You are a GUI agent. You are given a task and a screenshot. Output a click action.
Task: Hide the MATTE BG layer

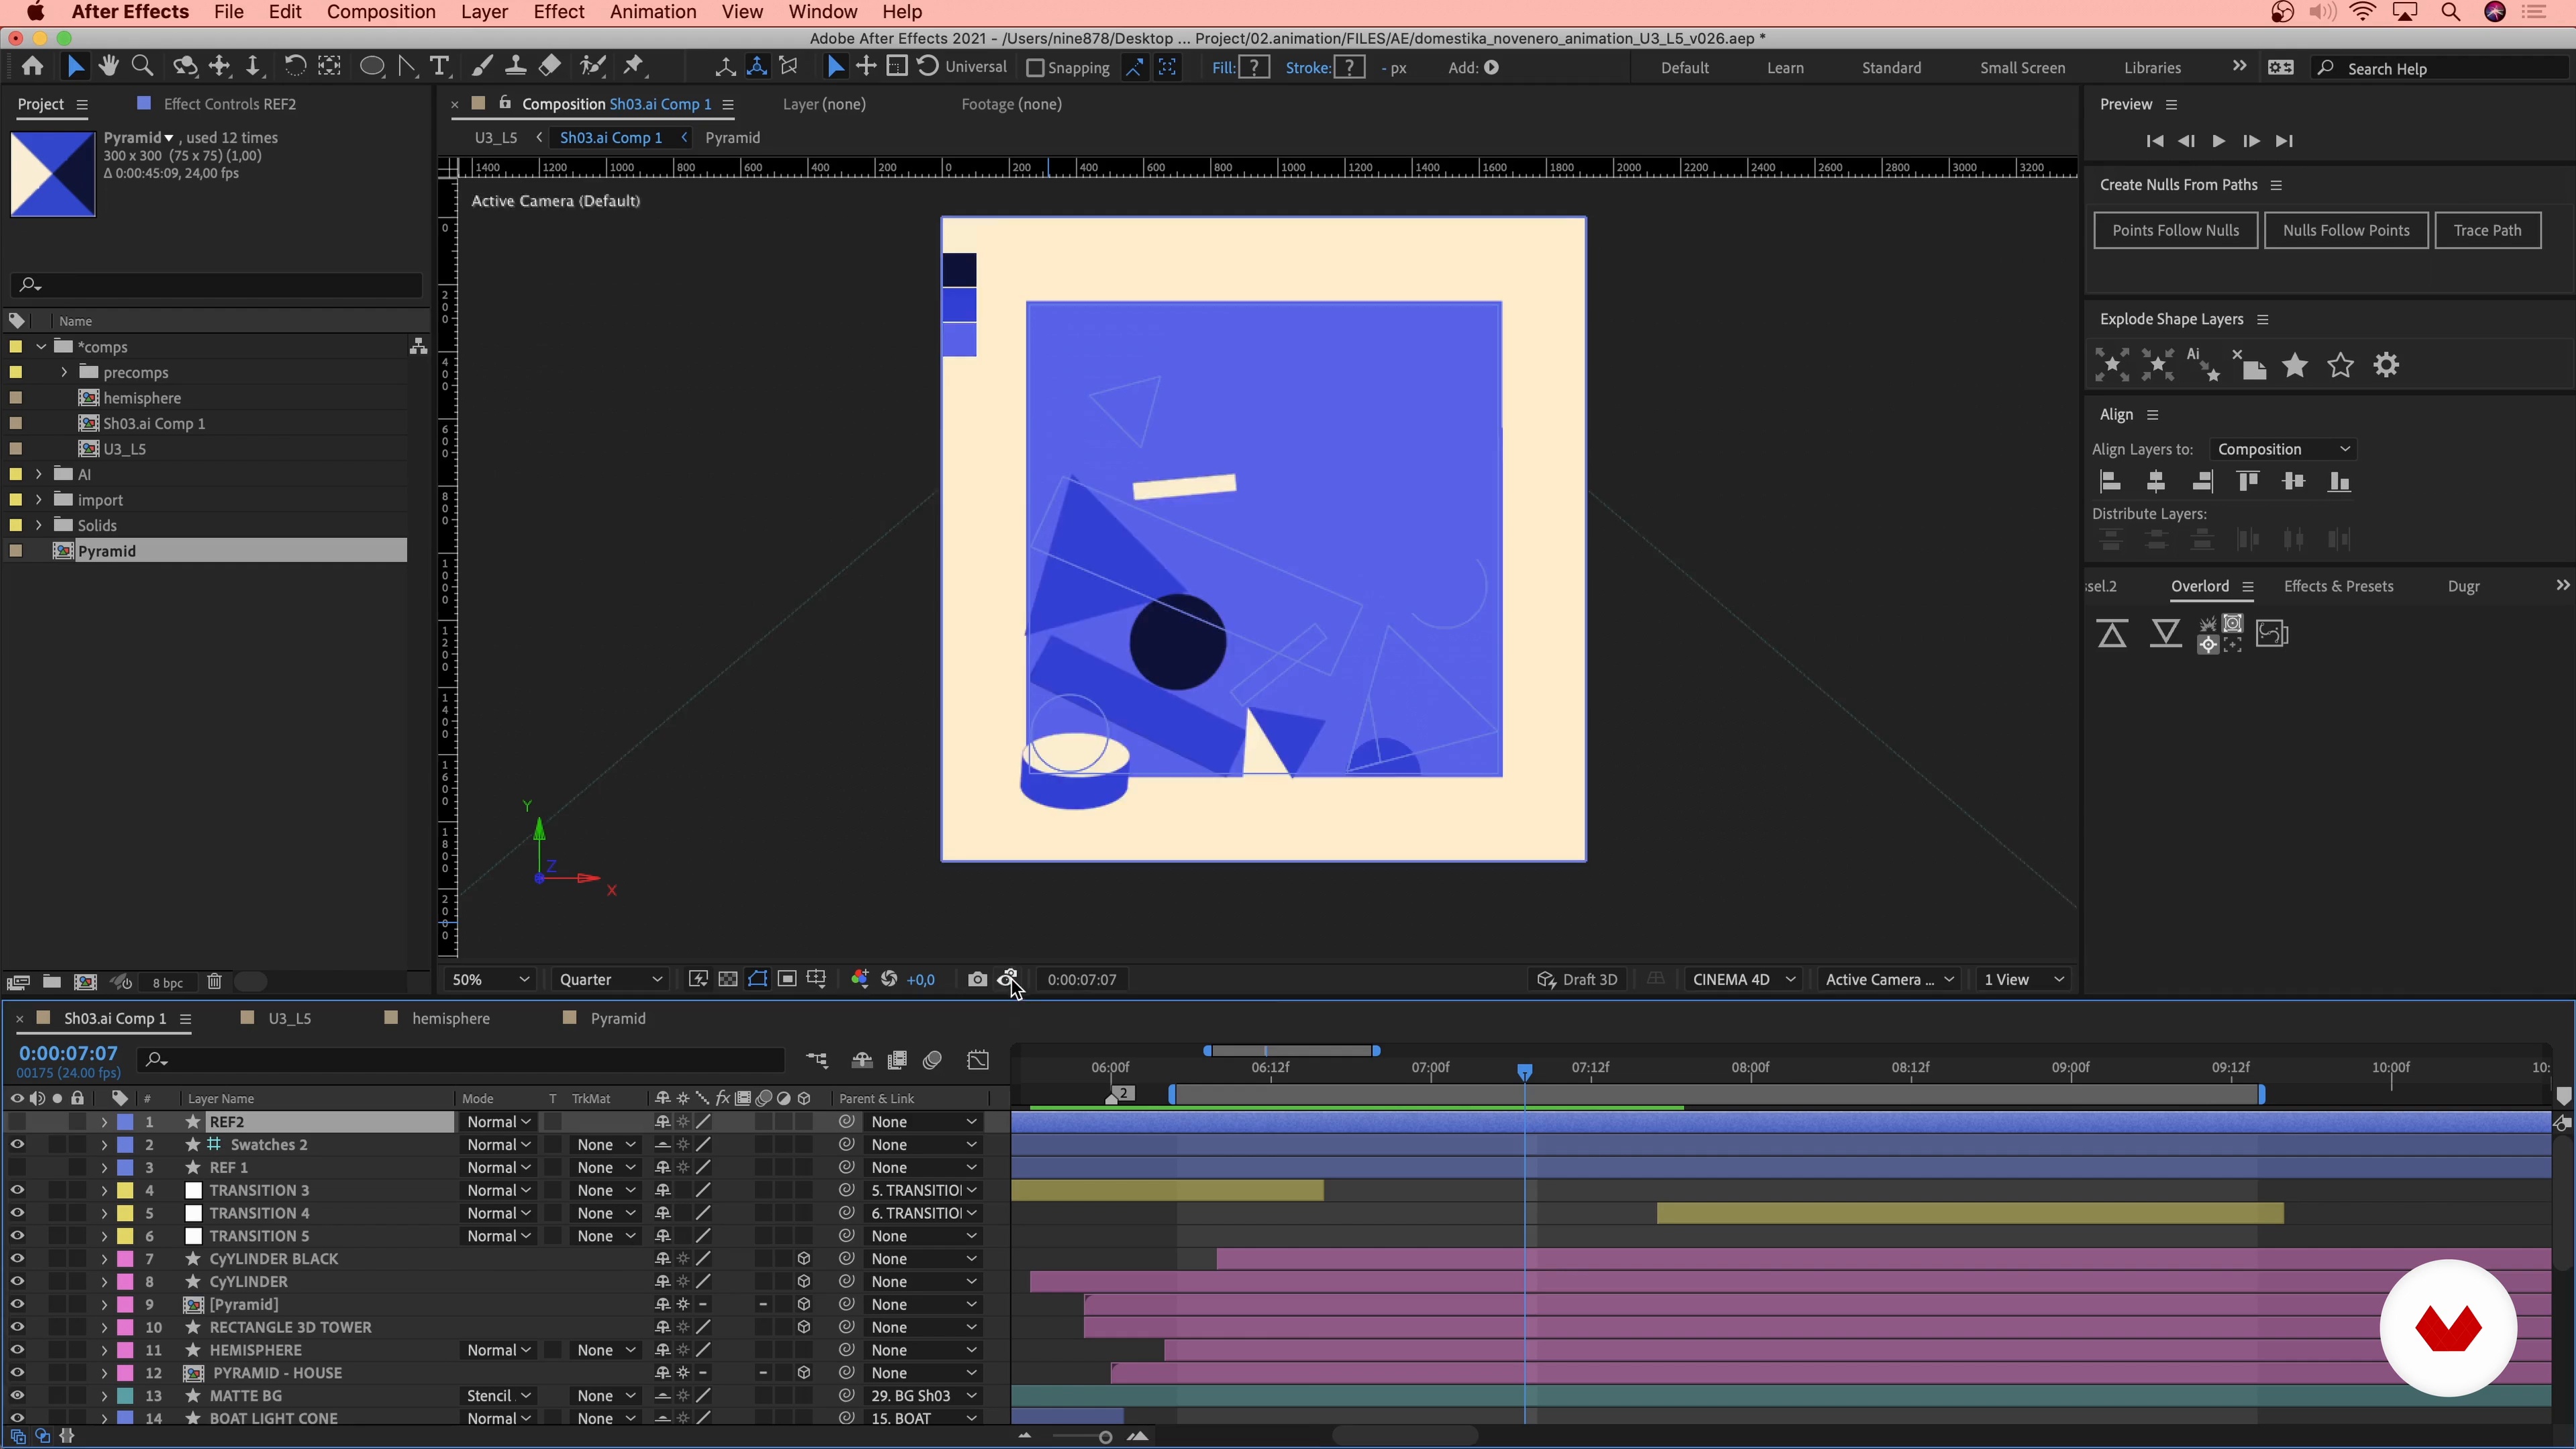tap(17, 1396)
